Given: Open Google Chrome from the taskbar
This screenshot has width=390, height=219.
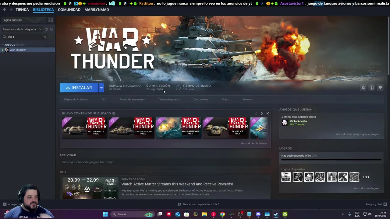Looking at the screenshot, I should tap(222, 214).
